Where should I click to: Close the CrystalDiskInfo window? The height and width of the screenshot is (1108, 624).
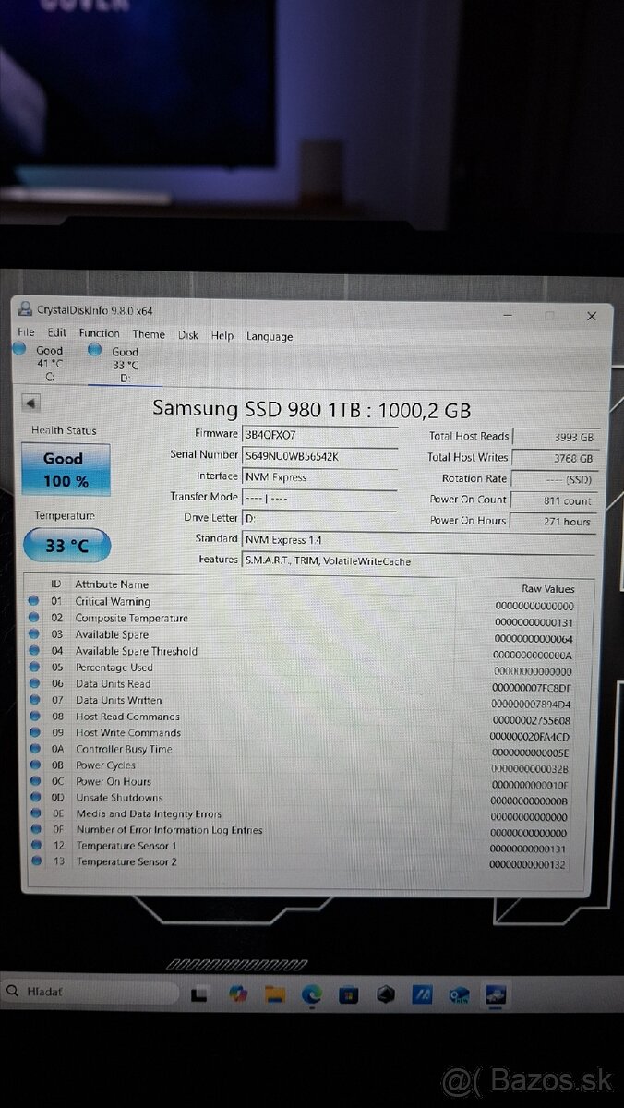(592, 316)
